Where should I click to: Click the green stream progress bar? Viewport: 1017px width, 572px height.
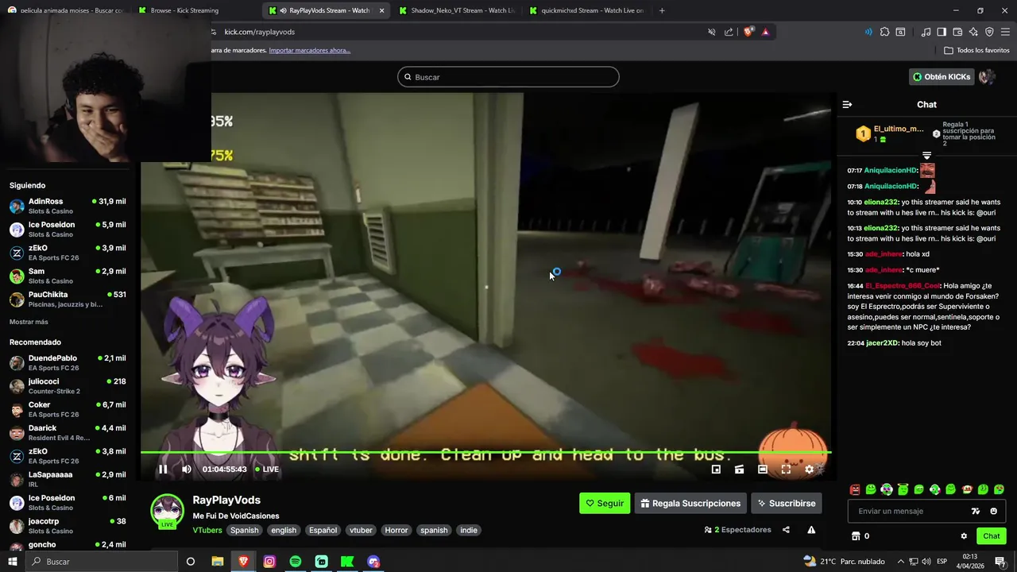pyautogui.click(x=485, y=453)
